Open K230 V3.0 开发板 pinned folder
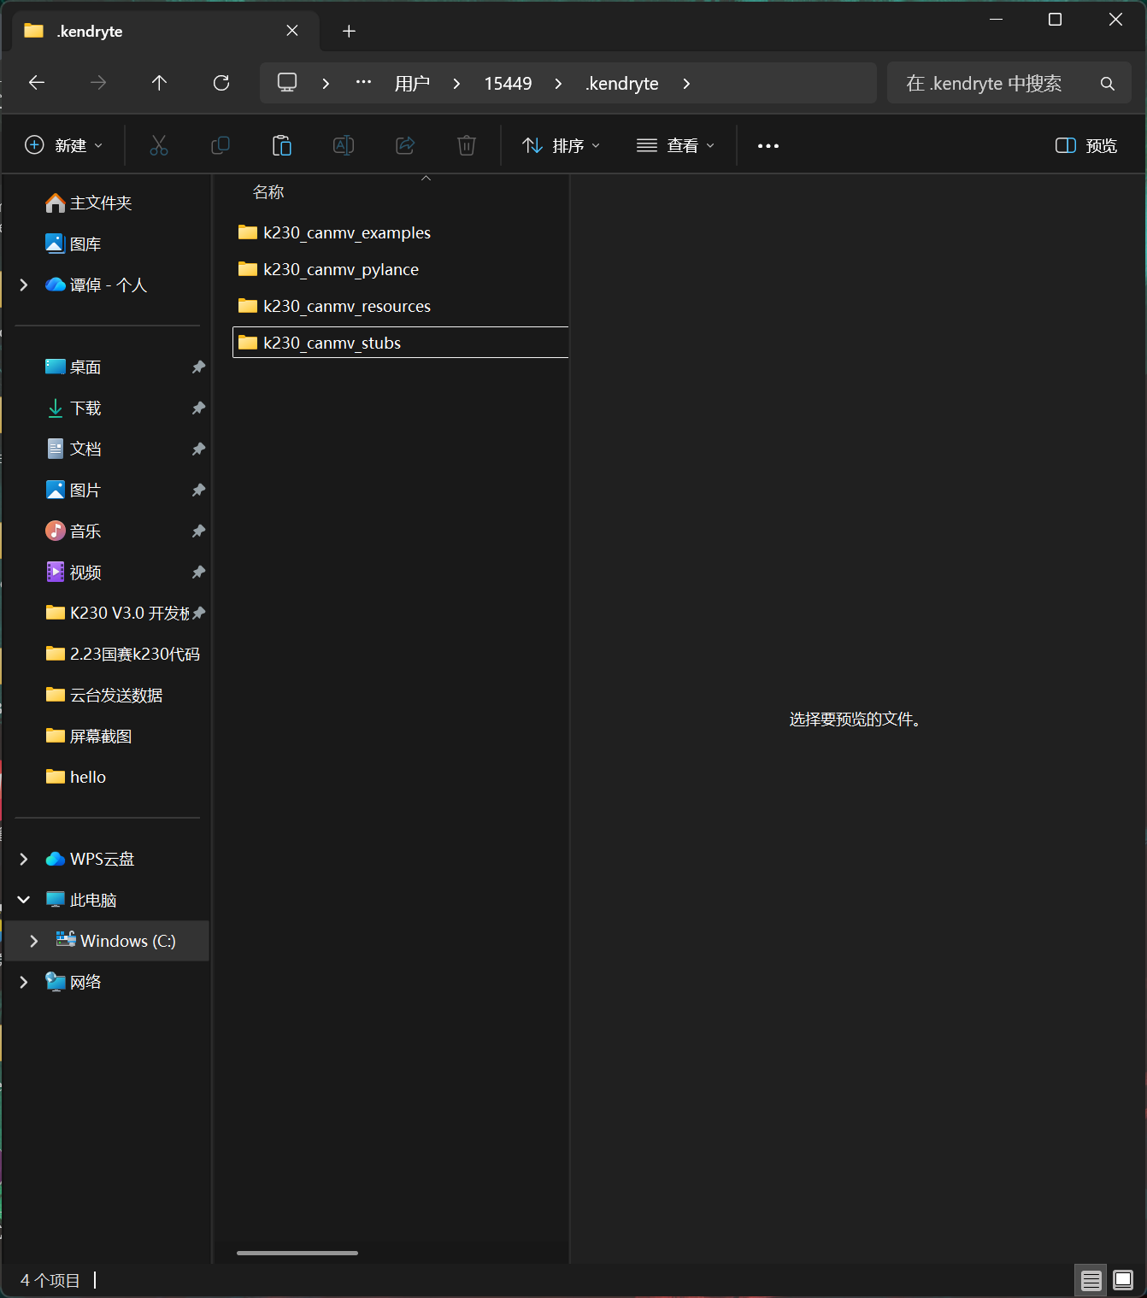 pos(117,613)
